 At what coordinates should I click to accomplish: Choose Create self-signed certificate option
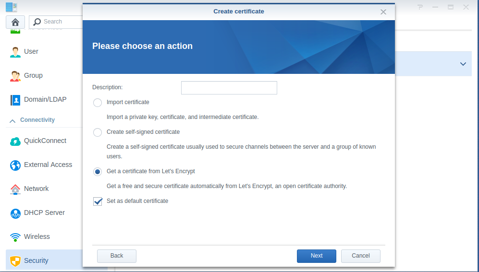(98, 132)
